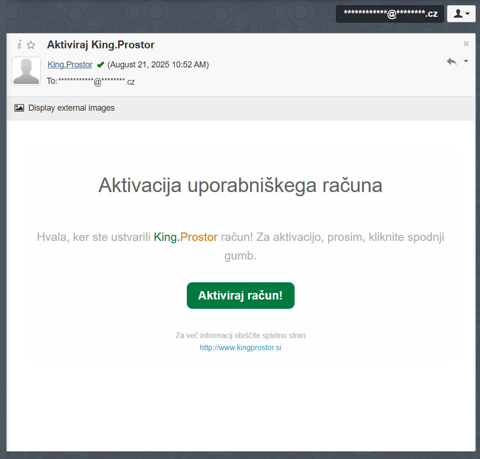
Task: Click text Za več informacij obiščite spletno stran
Action: [240, 335]
